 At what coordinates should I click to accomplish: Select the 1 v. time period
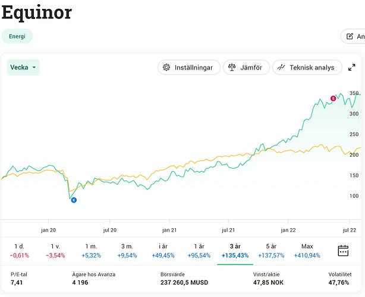pos(55,251)
